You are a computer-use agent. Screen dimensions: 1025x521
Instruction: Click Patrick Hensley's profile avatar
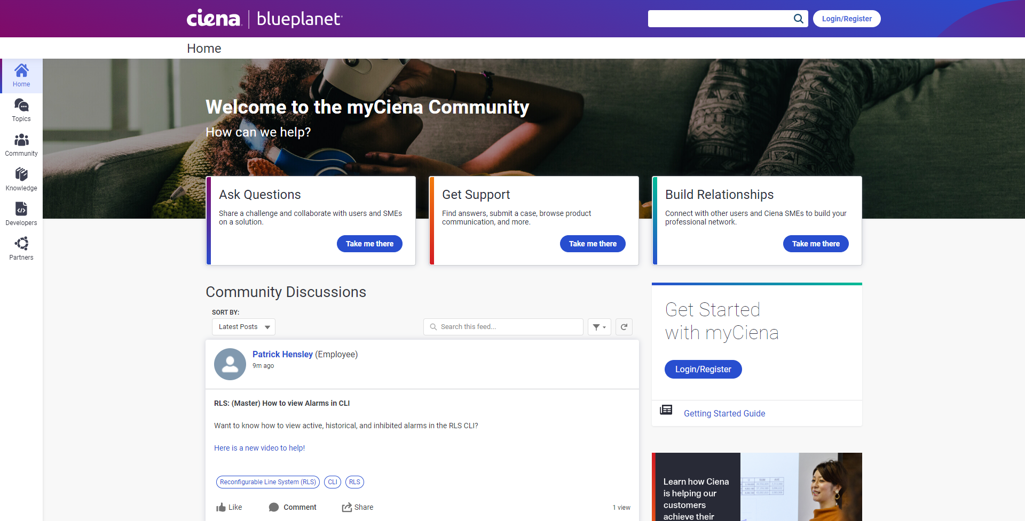[230, 364]
